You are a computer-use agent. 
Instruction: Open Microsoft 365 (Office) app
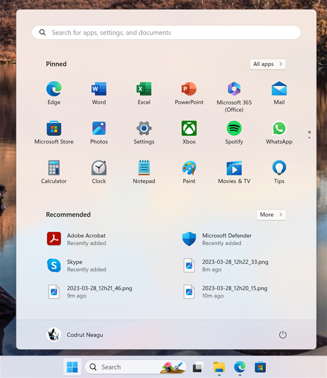(234, 97)
